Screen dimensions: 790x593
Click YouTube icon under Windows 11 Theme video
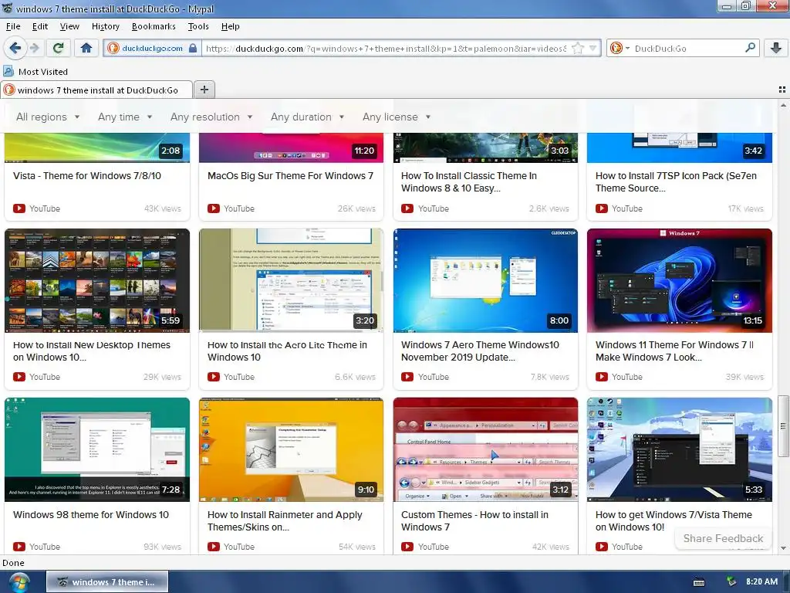[x=601, y=377]
